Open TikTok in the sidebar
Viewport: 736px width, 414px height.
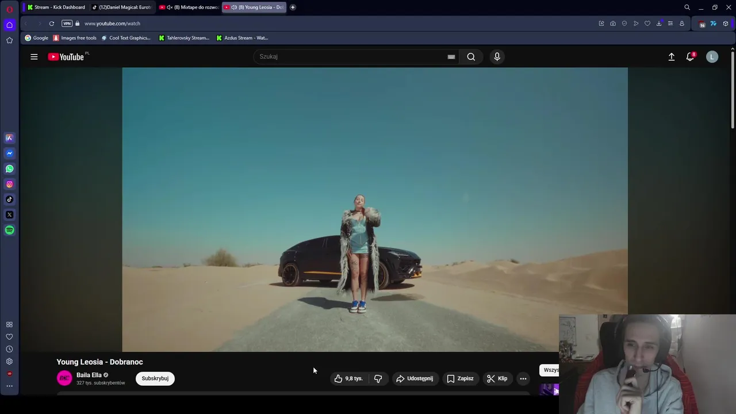click(9, 200)
